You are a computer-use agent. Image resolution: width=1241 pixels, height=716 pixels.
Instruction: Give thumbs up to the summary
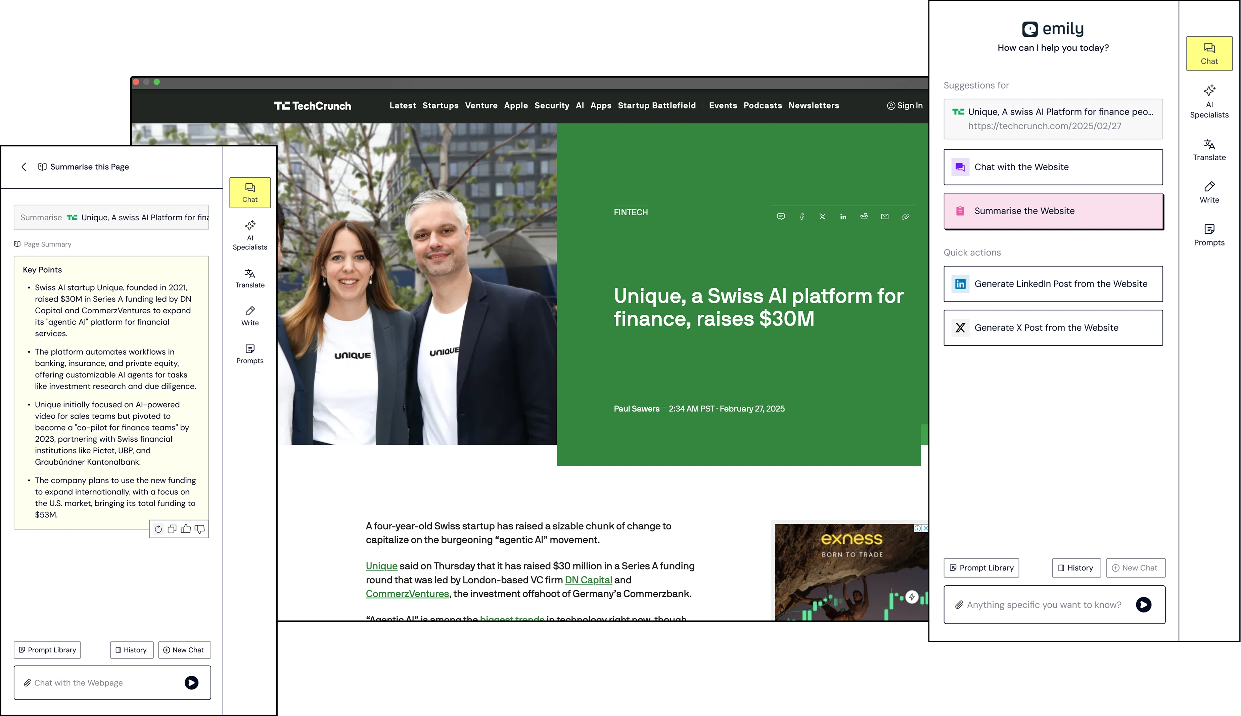pyautogui.click(x=186, y=529)
